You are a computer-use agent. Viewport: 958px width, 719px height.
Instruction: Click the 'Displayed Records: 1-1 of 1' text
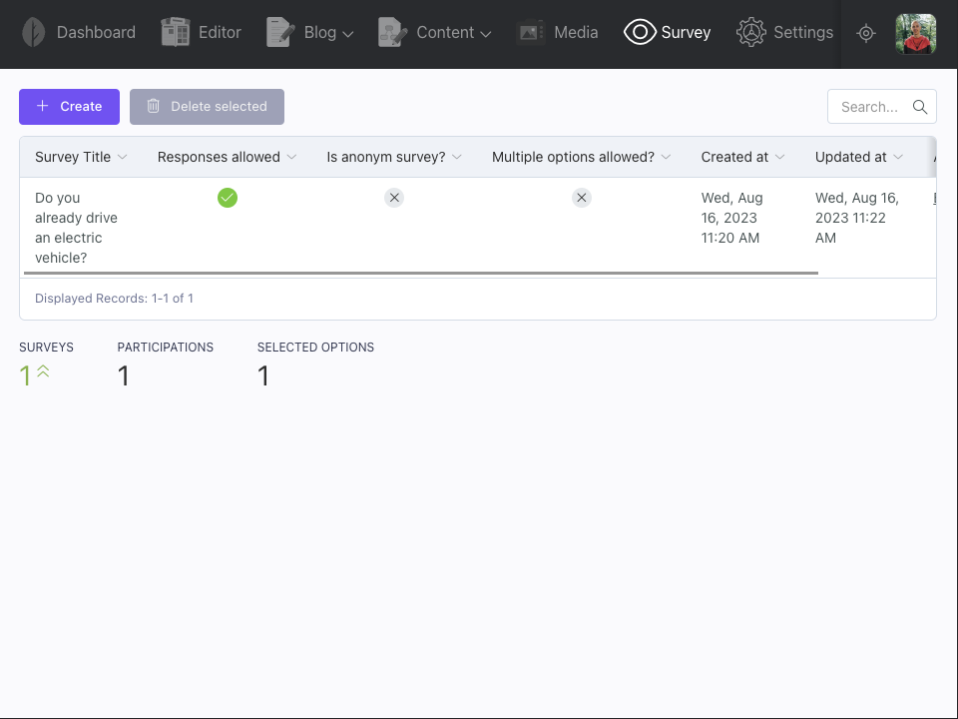pos(114,299)
